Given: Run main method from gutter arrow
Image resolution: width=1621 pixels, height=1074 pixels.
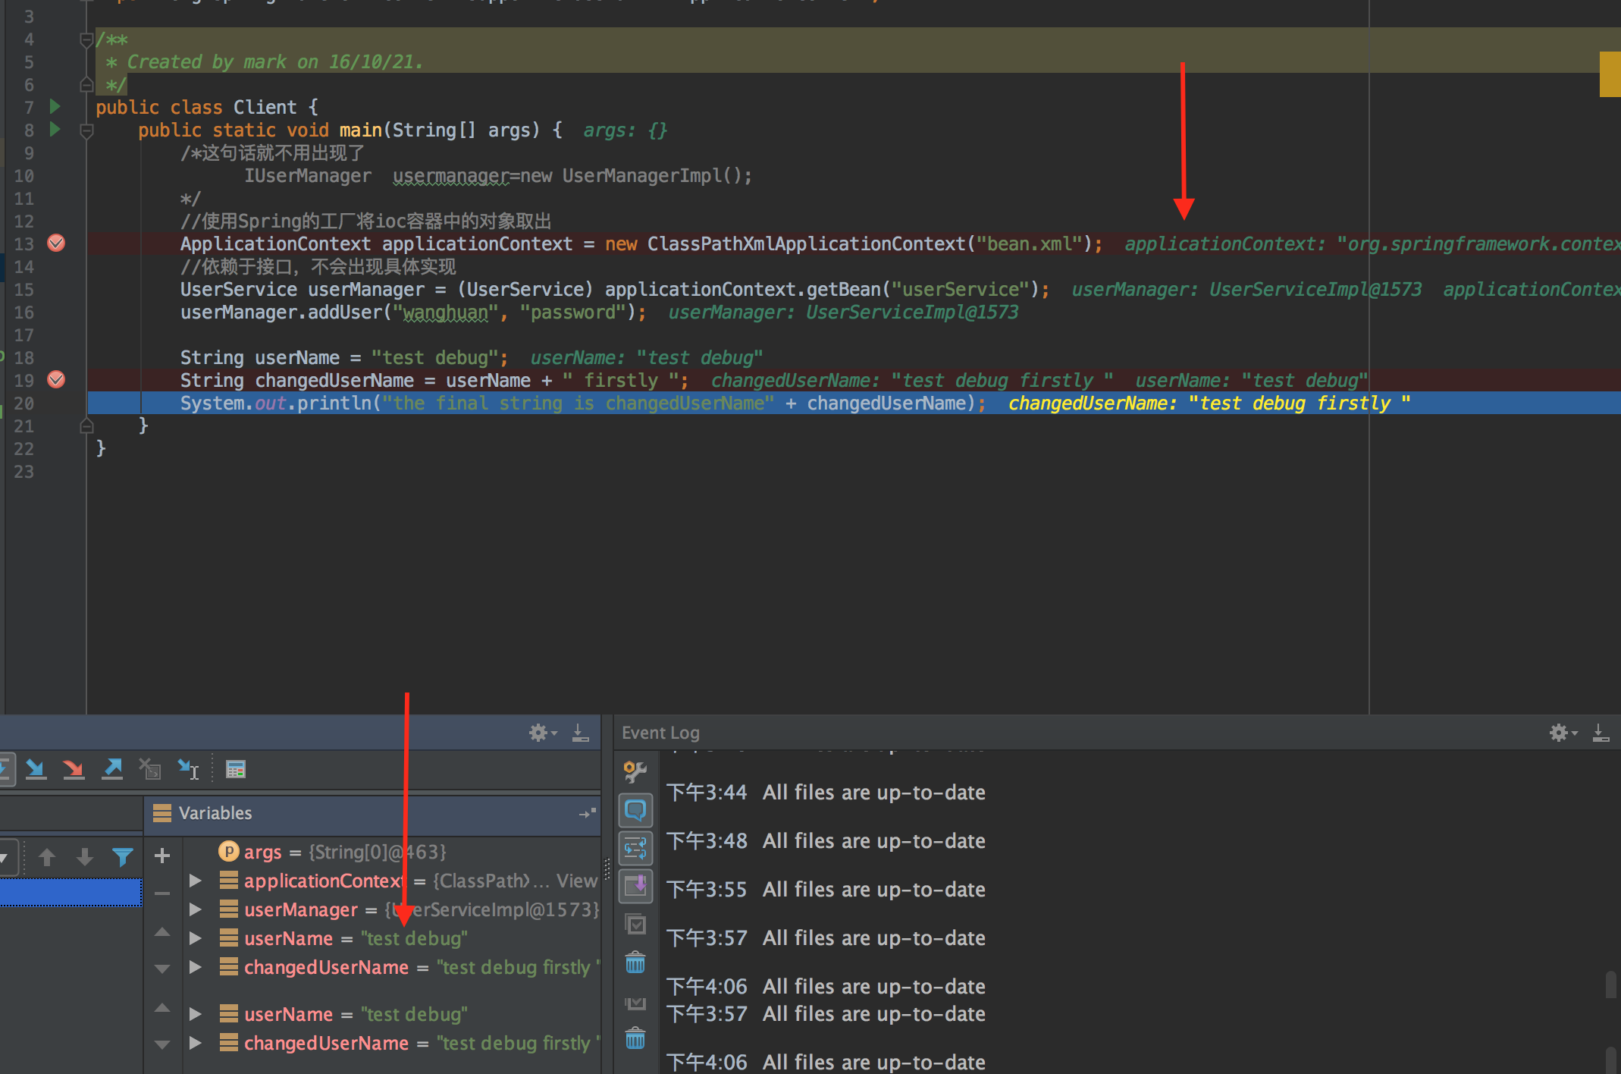Looking at the screenshot, I should (x=55, y=129).
